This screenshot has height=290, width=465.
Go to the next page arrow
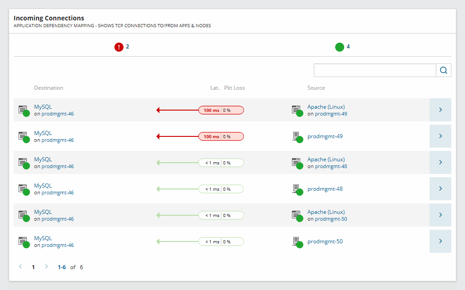46,267
